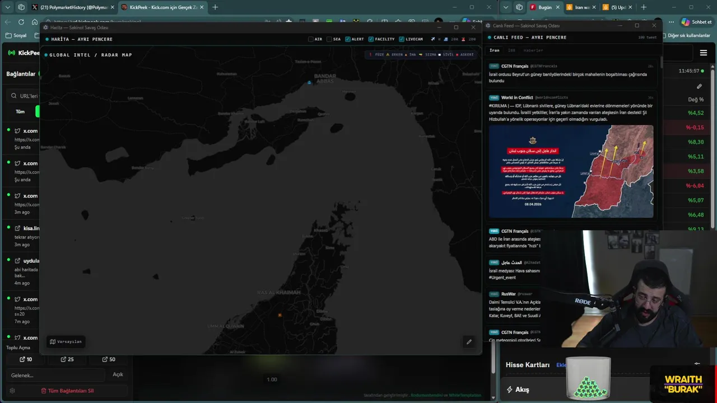The height and width of the screenshot is (403, 717).
Task: Bulk open 25 connections
Action: [67, 359]
